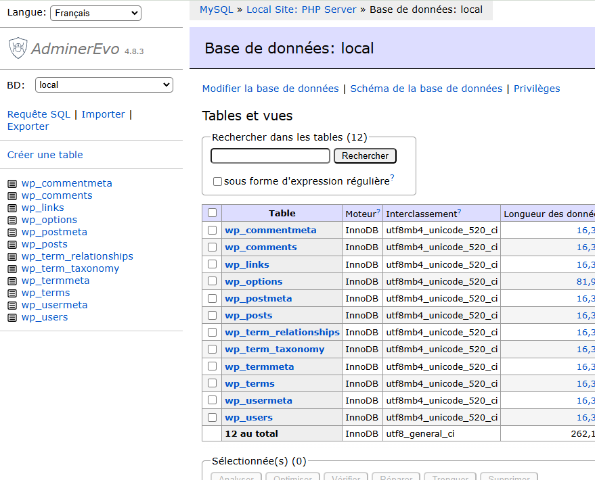Navigate to MySQL breadcrumb link
This screenshot has height=480, width=595.
point(215,9)
